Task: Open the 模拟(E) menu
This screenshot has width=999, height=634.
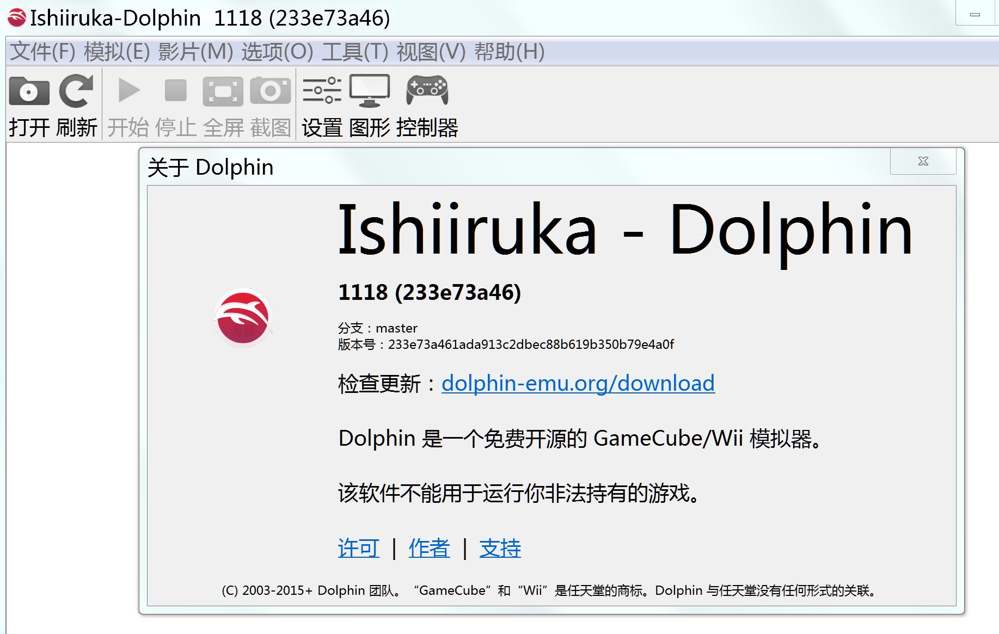Action: [117, 52]
